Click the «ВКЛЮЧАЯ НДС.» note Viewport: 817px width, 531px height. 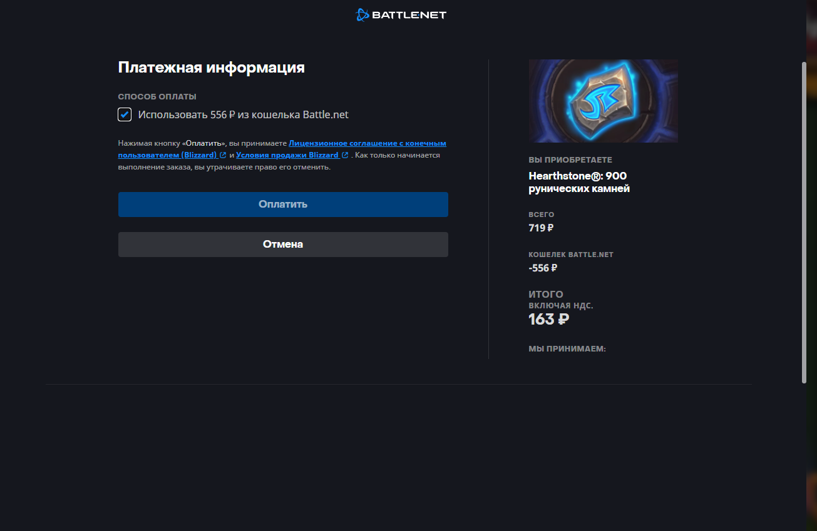point(561,306)
